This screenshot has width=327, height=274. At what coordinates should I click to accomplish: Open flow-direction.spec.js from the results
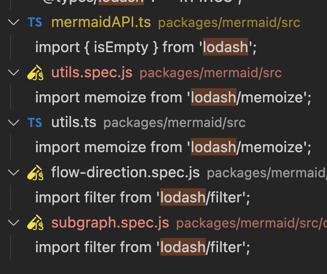[x=125, y=173]
